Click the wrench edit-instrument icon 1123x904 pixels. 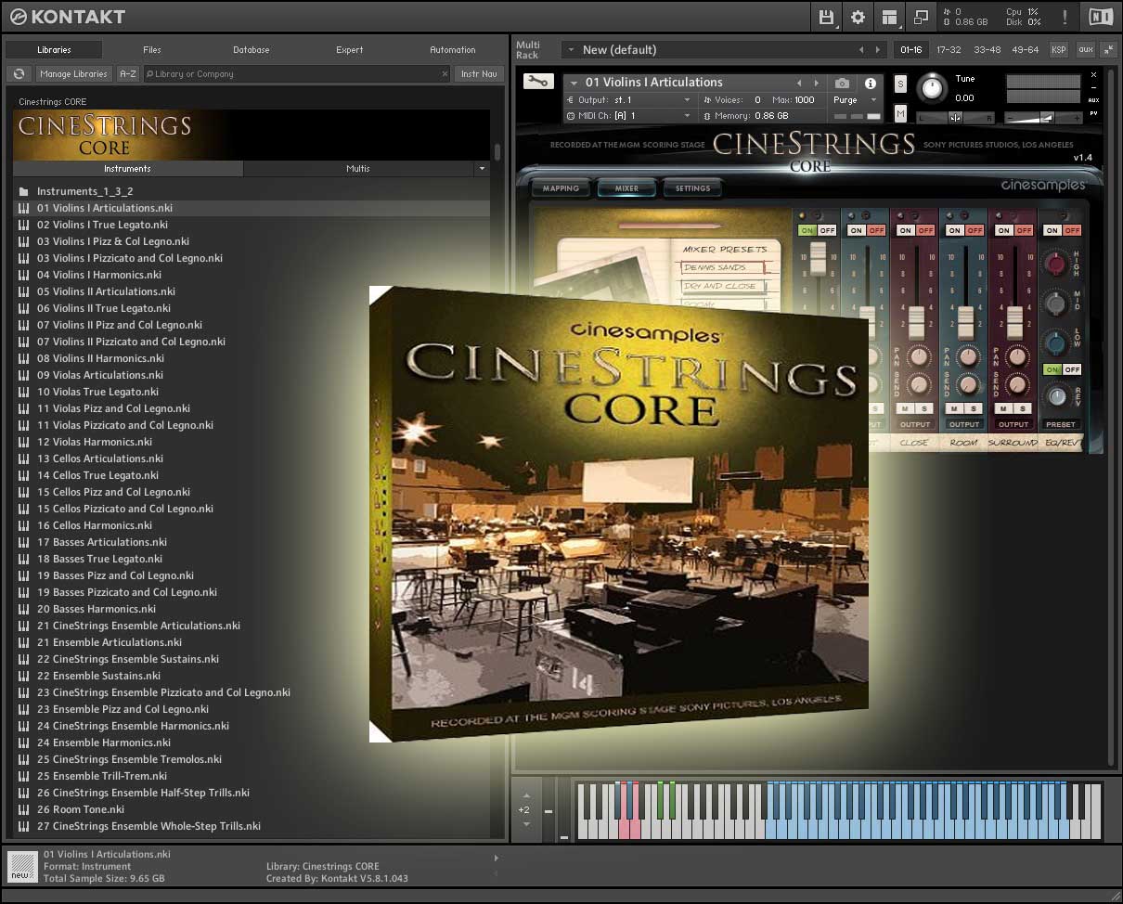(x=536, y=82)
